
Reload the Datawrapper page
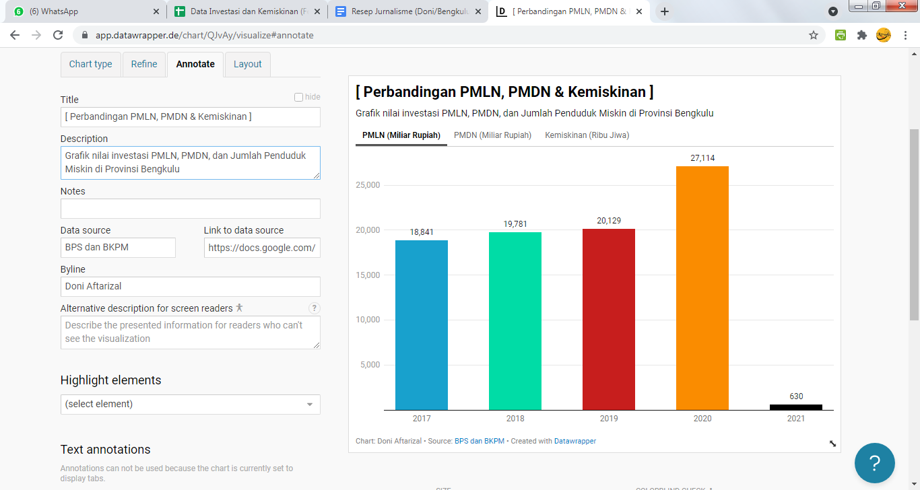point(58,35)
